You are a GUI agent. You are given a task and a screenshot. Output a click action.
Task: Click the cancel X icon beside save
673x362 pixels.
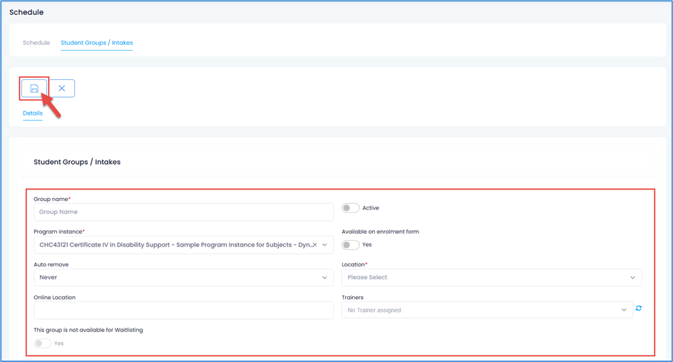(62, 88)
